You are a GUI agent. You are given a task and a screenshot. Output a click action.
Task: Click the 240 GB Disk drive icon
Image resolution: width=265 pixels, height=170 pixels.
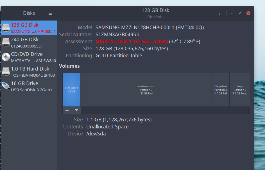tap(6, 42)
